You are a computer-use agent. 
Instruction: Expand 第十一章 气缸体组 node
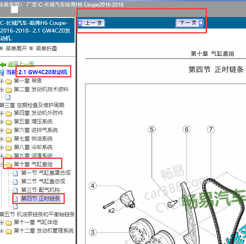tap(1, 222)
